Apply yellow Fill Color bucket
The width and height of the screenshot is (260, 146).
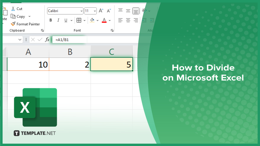coord(92,20)
